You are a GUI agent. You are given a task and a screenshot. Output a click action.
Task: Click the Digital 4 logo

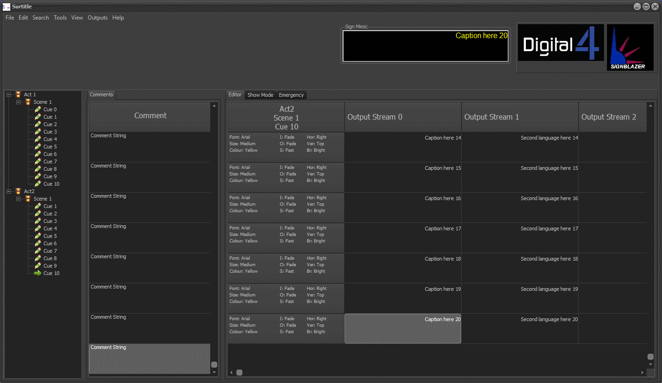tap(561, 43)
